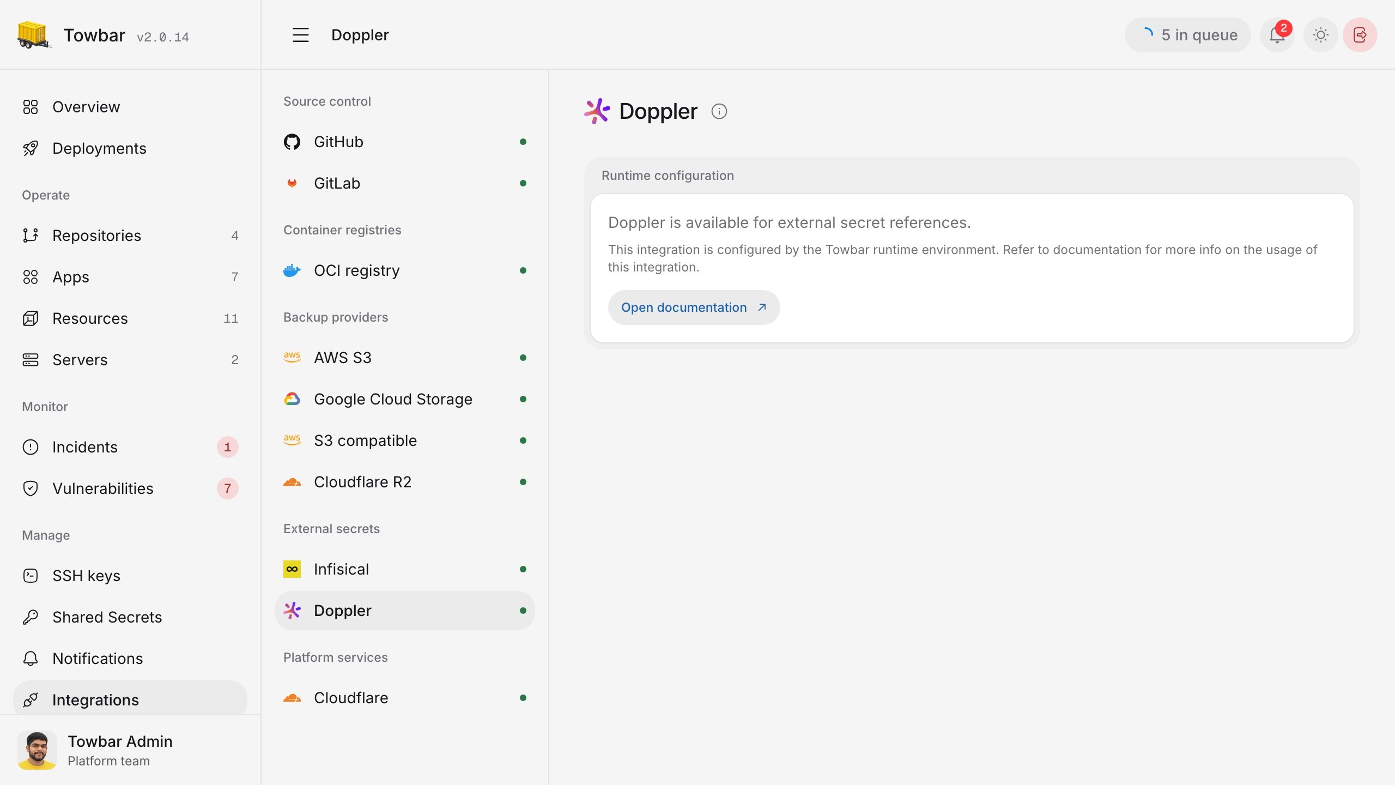Click the GitHub octocat icon
Image resolution: width=1395 pixels, height=785 pixels.
point(292,142)
